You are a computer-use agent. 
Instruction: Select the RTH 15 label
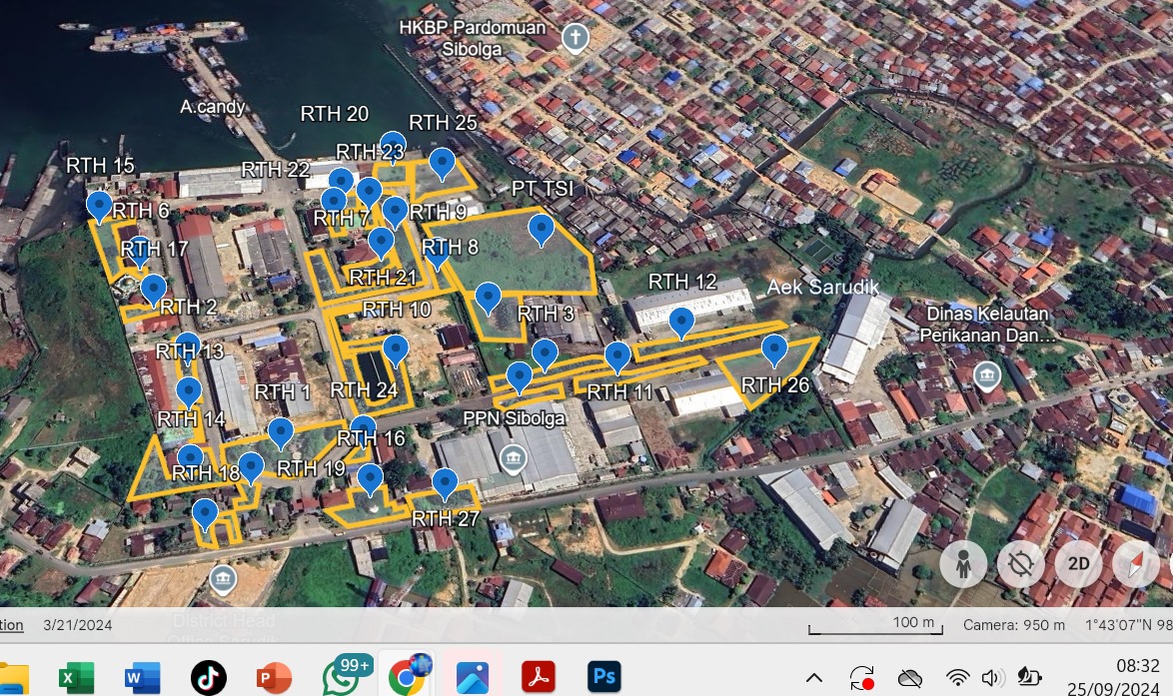[x=100, y=165]
